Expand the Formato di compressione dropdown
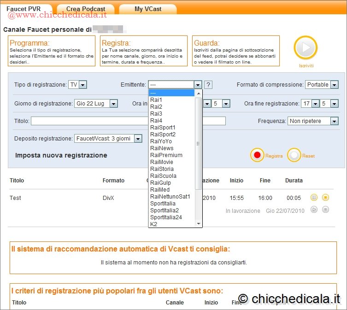This screenshot has width=347, height=310. click(x=322, y=85)
